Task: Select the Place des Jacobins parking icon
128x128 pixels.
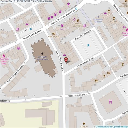Action: pos(88,45)
